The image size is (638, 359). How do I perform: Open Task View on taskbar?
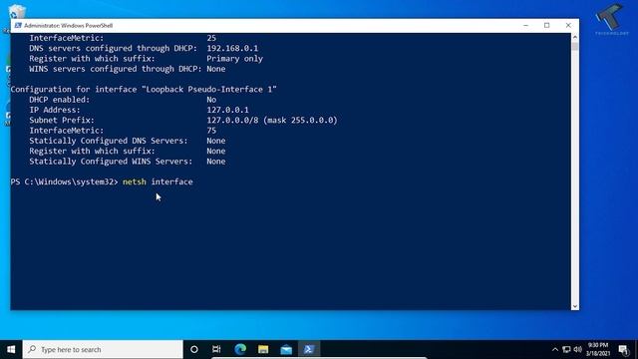point(216,349)
